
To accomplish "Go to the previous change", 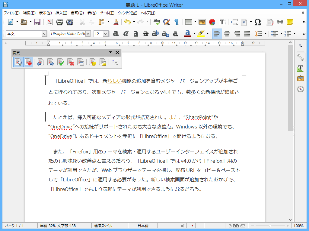I will pos(40,62).
